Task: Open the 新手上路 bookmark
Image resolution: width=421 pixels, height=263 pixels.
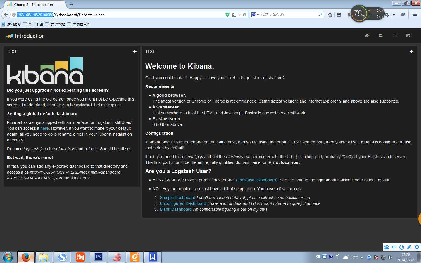Action: [33, 24]
